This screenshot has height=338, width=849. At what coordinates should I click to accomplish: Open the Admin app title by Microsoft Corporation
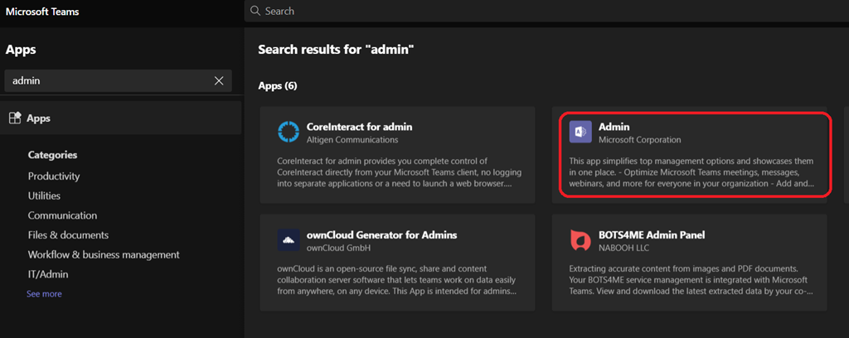614,127
